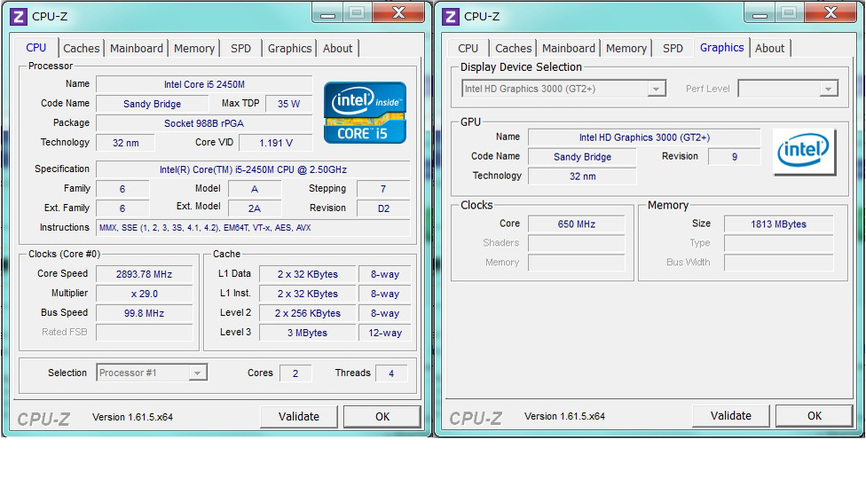Click the Core Speed value 2893.78 MHz
Image resolution: width=866 pixels, height=487 pixels.
pos(144,274)
